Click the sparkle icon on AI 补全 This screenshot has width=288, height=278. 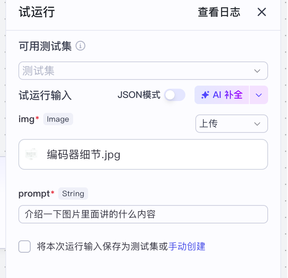[205, 95]
